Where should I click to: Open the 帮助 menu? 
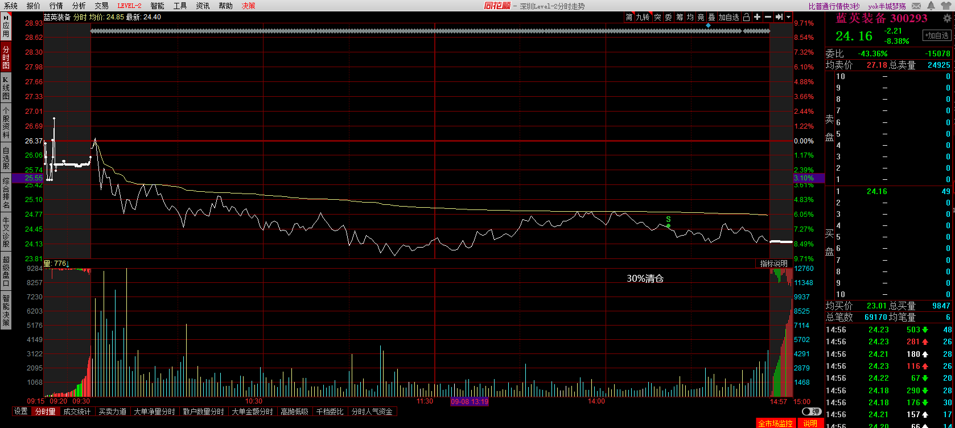coord(226,6)
